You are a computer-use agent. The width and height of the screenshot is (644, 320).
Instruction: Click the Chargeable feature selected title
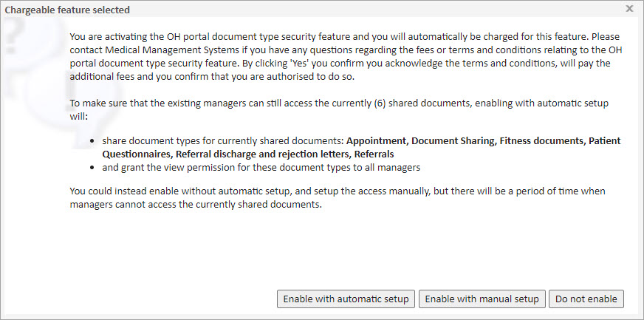pyautogui.click(x=67, y=10)
